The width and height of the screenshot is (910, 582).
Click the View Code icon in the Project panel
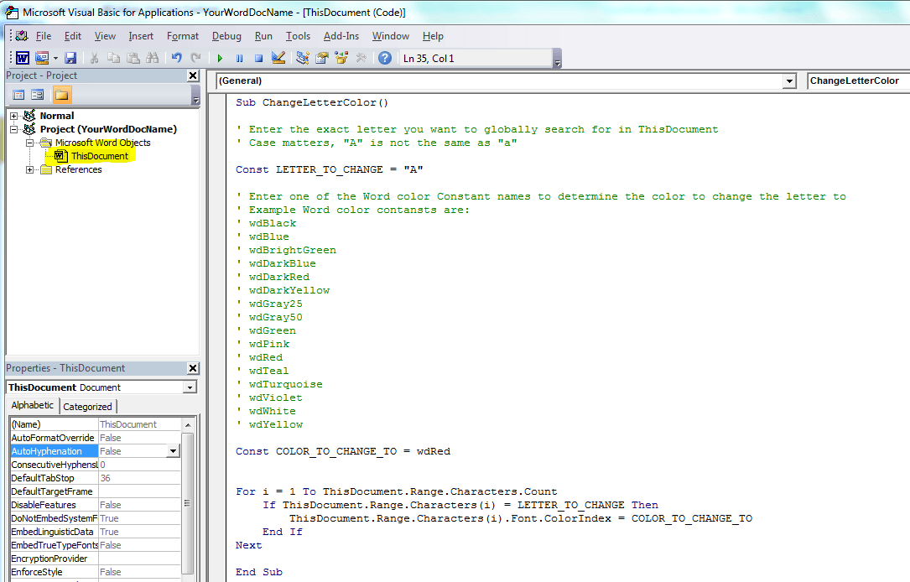(x=18, y=95)
